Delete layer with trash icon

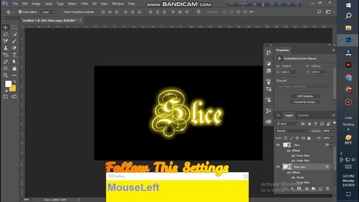click(328, 189)
